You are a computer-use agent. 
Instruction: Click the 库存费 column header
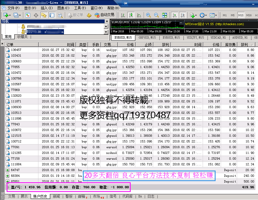tap(228, 45)
